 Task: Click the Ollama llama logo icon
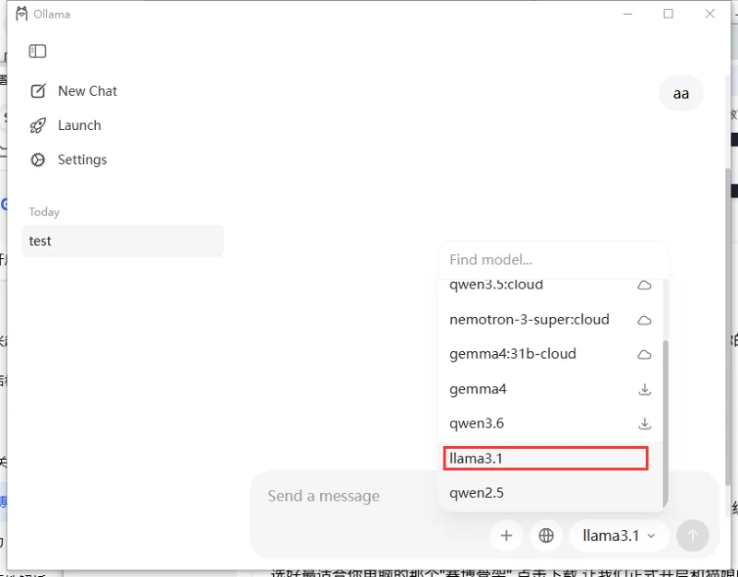[21, 14]
